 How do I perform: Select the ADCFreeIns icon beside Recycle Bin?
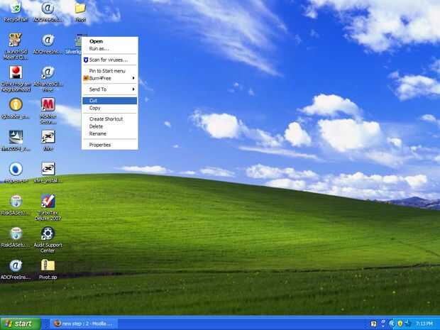point(48,11)
